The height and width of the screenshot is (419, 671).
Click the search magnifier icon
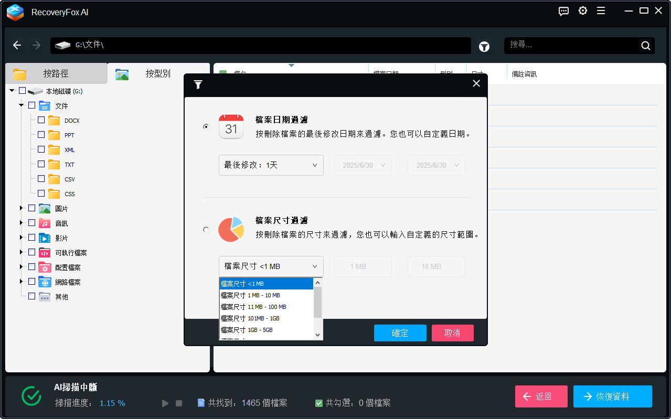click(645, 46)
